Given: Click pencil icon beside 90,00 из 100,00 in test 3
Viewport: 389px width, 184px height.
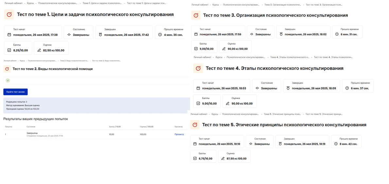Looking at the screenshot, I should point(224,49).
